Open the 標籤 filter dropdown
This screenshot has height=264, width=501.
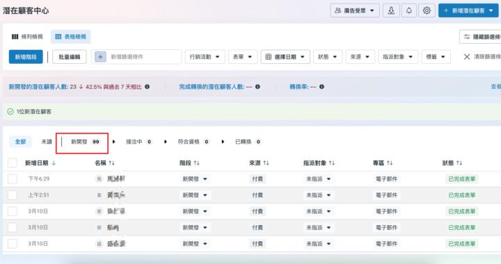point(436,57)
